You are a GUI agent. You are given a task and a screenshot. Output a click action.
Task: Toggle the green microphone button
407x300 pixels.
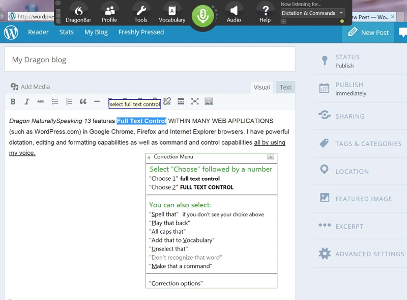pos(203,16)
